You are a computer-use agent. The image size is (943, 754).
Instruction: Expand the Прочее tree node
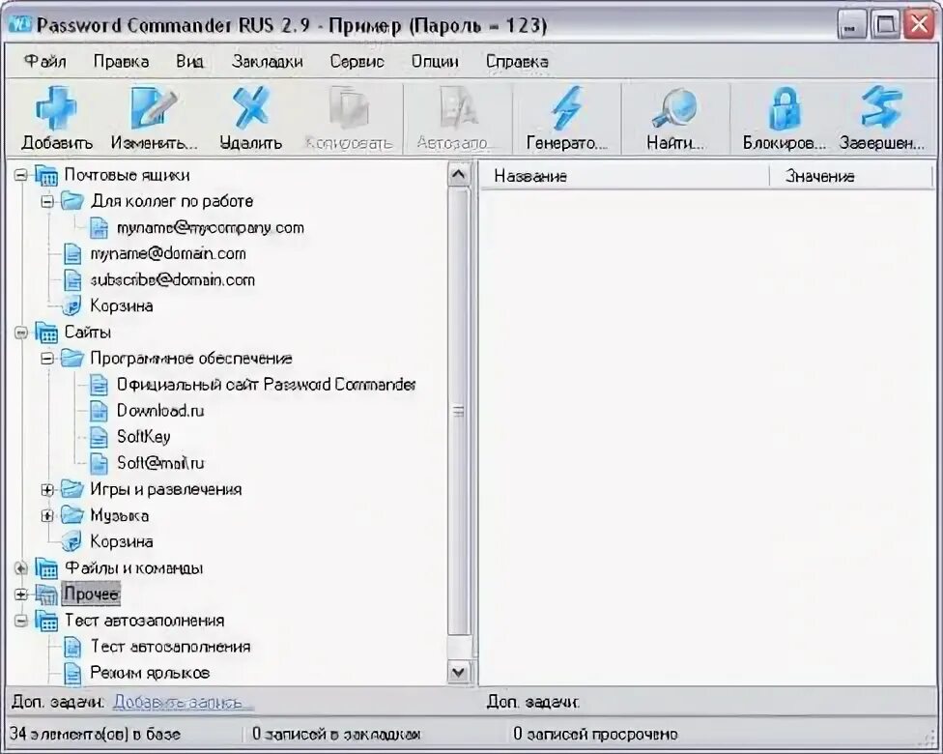point(21,594)
